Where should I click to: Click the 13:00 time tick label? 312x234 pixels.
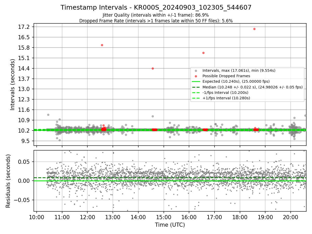[x=113, y=217]
